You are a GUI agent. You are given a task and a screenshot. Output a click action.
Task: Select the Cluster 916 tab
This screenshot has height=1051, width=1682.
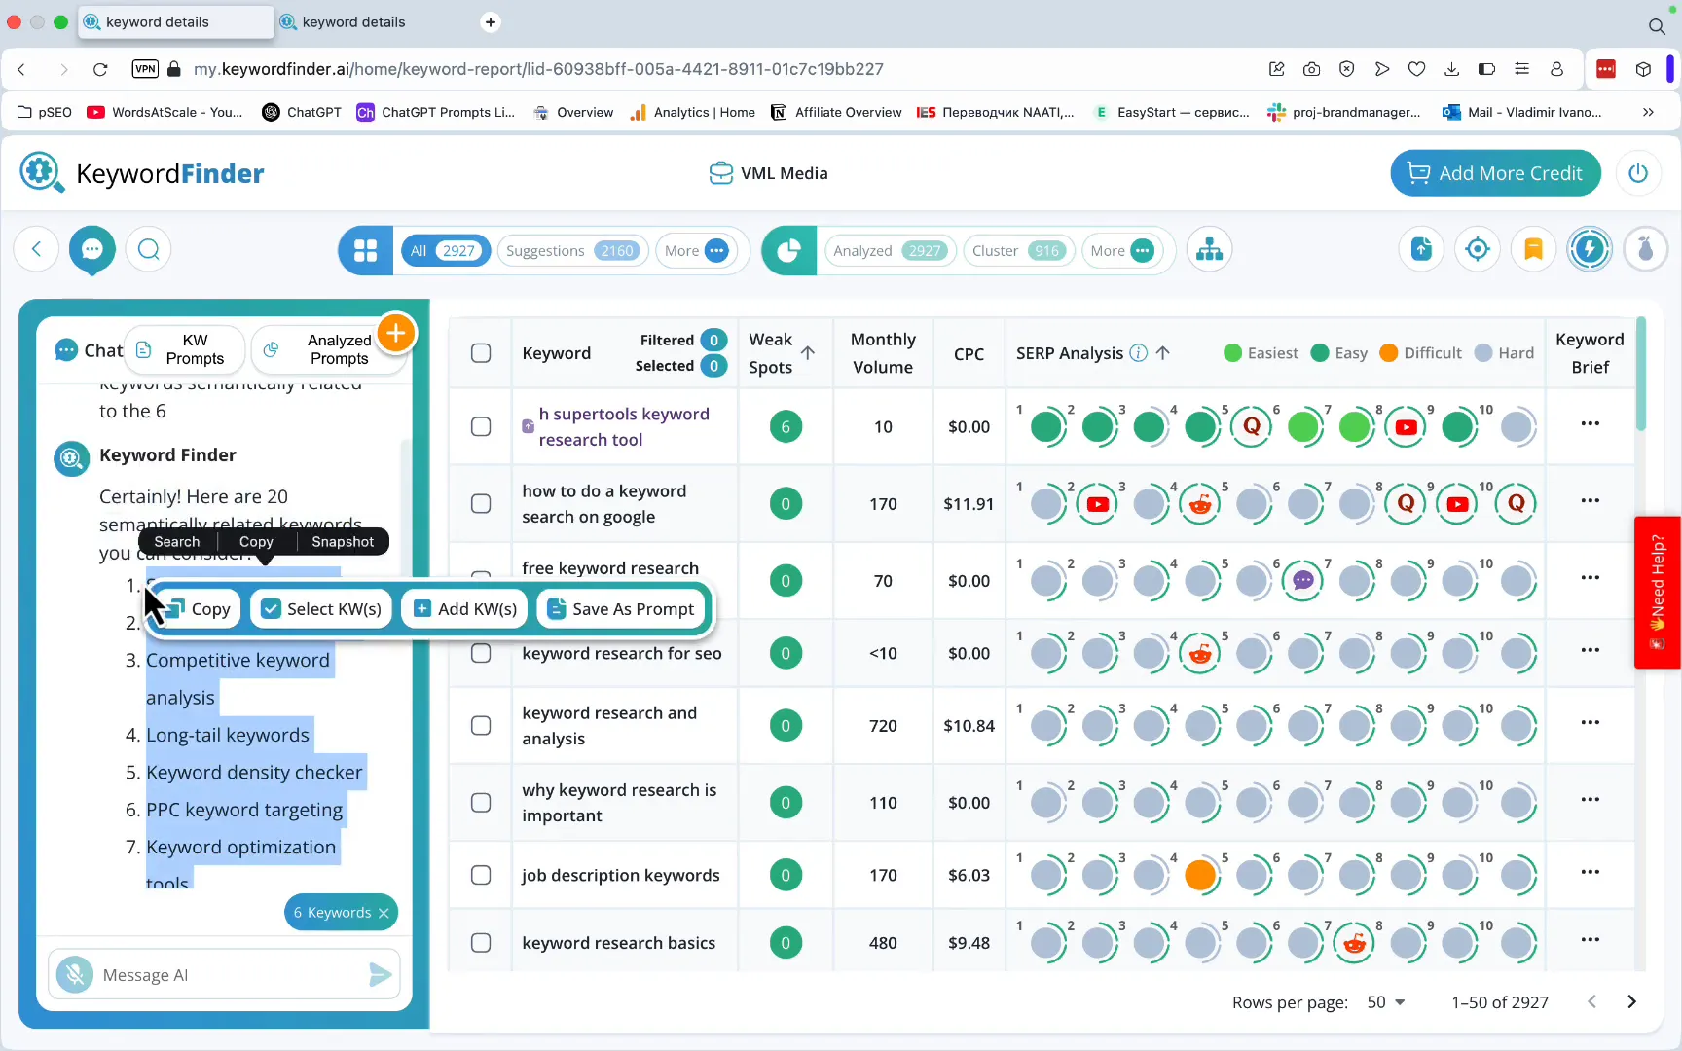point(1018,251)
